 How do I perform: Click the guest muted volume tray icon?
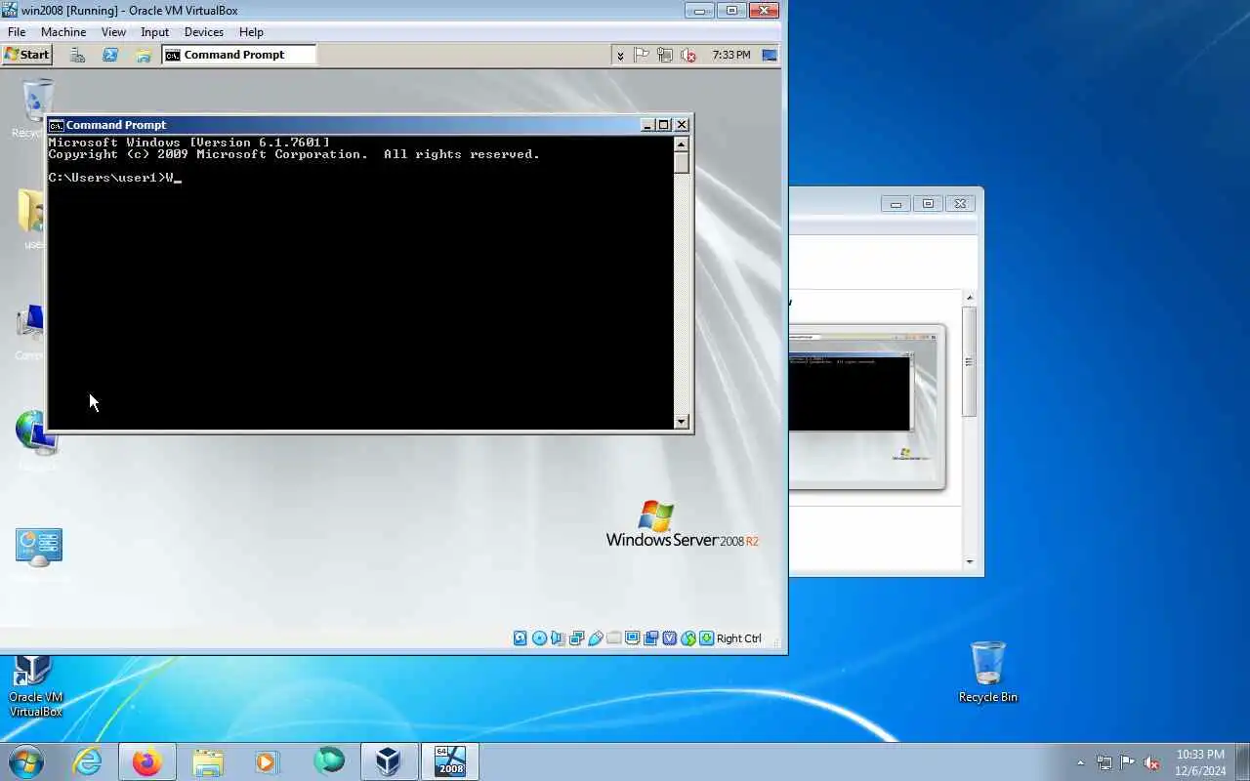point(688,55)
